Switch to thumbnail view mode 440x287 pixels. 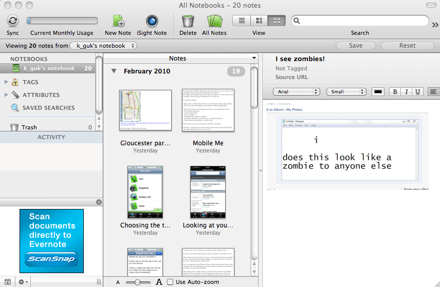pyautogui.click(x=277, y=21)
